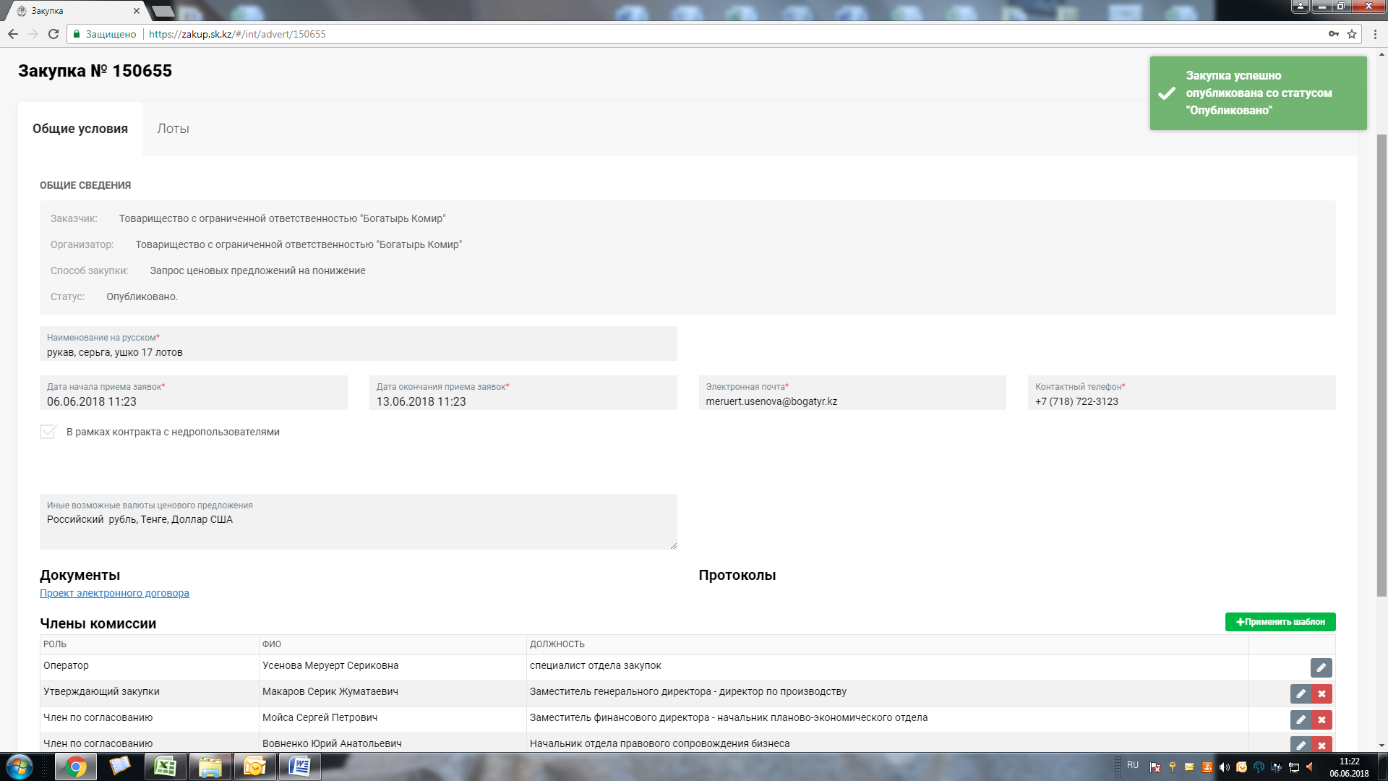
Task: Open Chrome from the taskbar
Action: coord(76,767)
